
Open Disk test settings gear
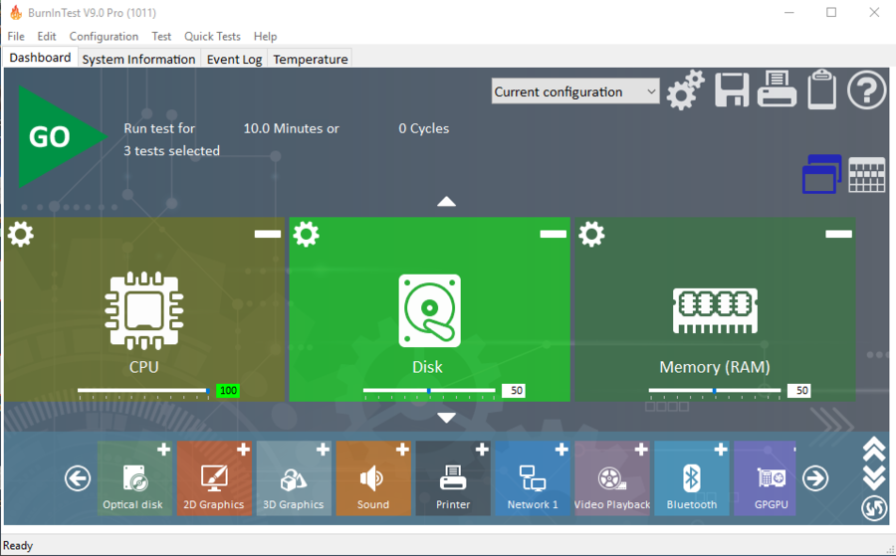click(x=307, y=235)
